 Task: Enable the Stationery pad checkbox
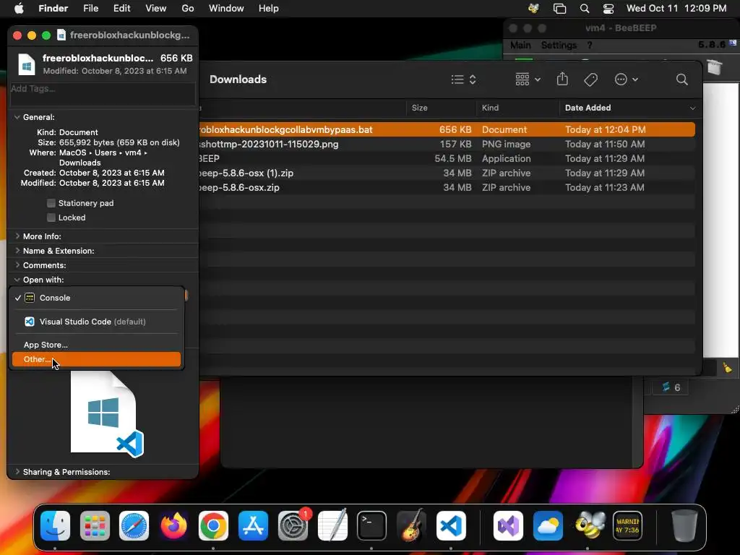[x=51, y=203]
